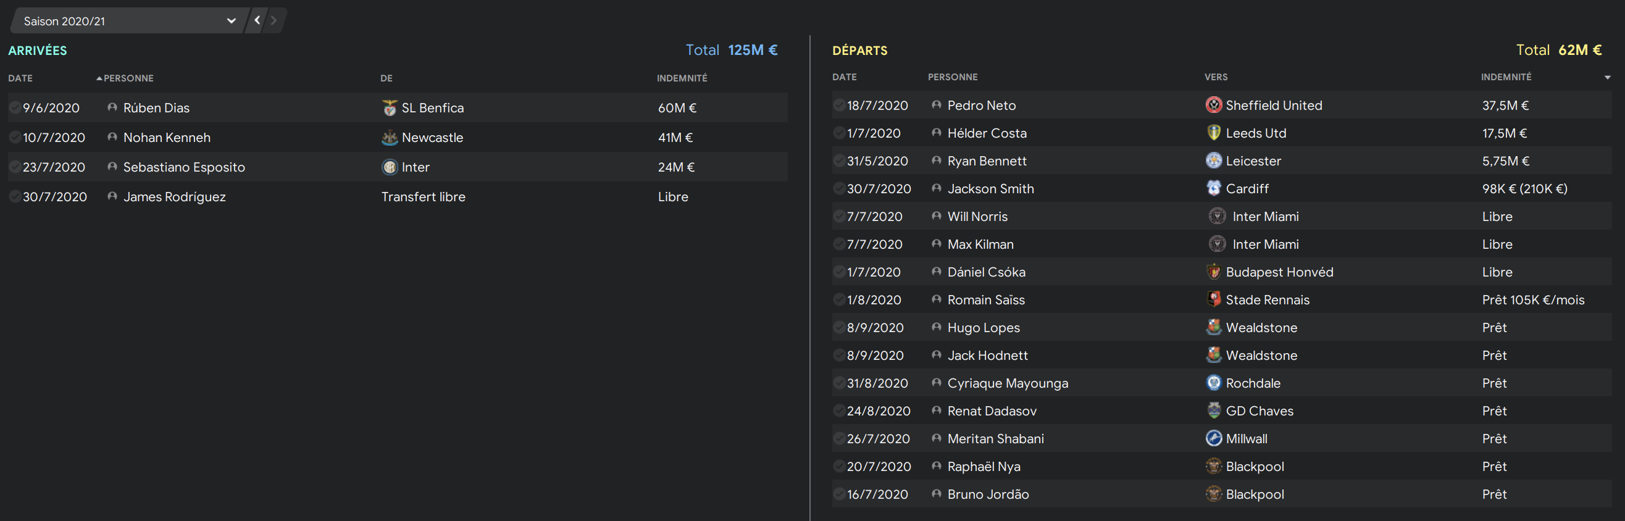Toggle the checkmark for Bruno Jordão row

[838, 494]
